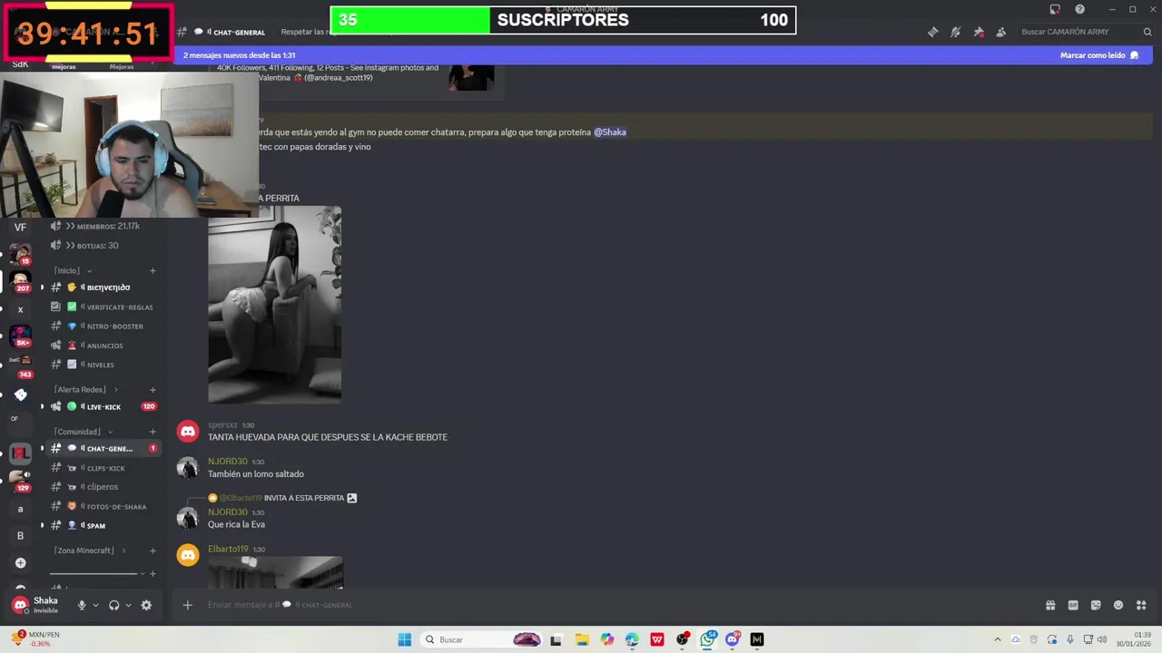1162x653 pixels.
Task: Open the clipperos channel
Action: (x=104, y=487)
